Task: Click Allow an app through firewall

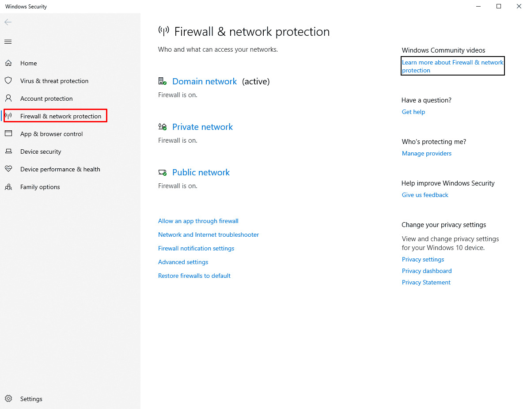Action: pos(198,221)
